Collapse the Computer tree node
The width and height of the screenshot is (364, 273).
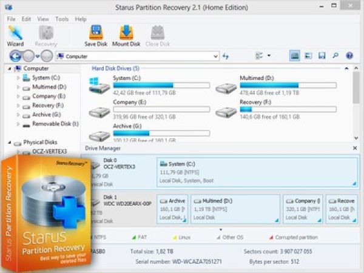coord(10,69)
